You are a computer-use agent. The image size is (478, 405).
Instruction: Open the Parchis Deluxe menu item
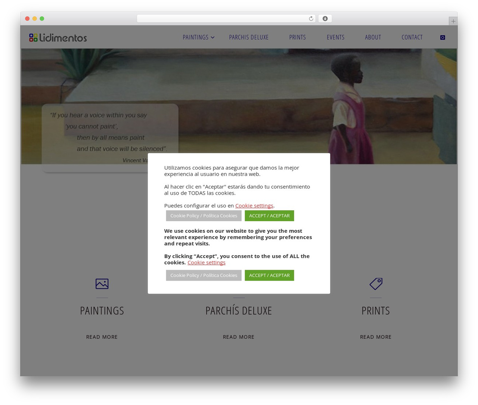249,37
